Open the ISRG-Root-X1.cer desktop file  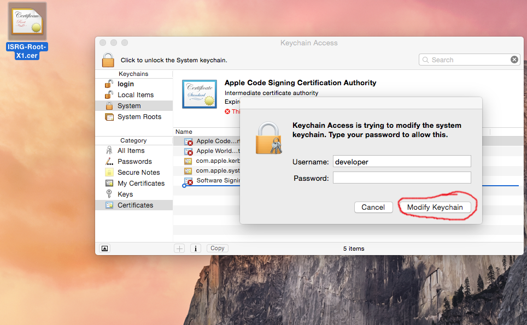[x=27, y=31]
